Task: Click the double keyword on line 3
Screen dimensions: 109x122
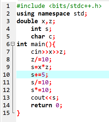Action: 27,21
